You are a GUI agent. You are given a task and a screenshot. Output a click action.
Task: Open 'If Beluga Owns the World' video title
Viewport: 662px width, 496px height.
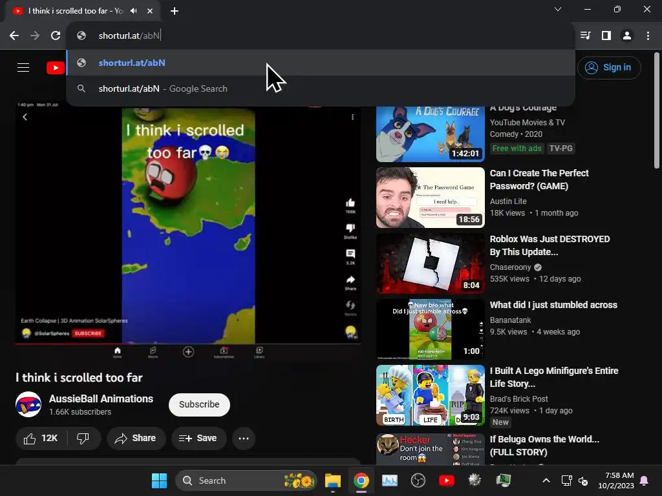(544, 446)
